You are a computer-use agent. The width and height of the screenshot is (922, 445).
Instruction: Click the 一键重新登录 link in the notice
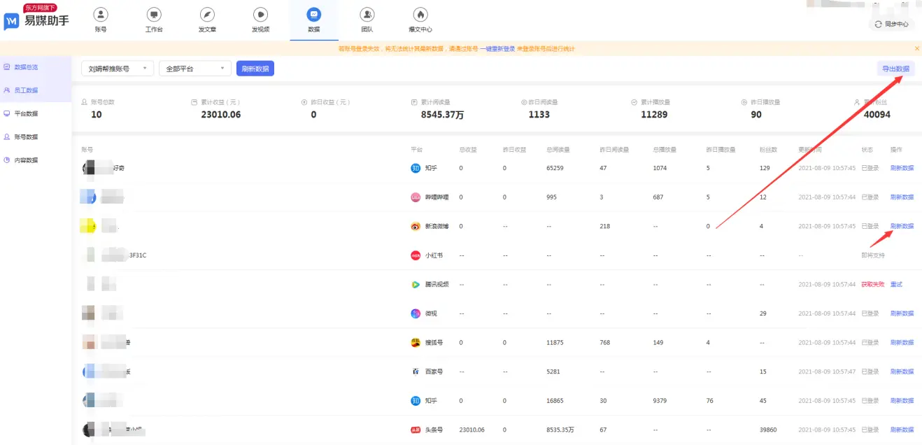click(497, 48)
